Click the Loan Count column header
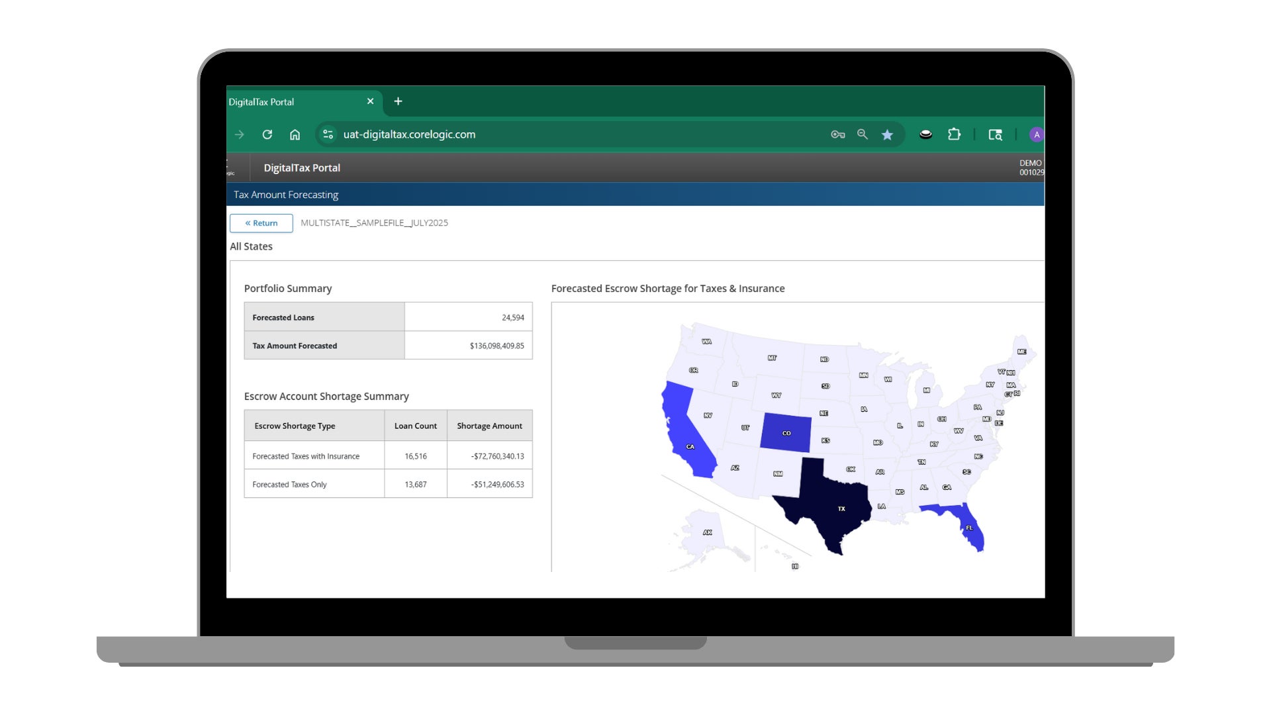The height and width of the screenshot is (715, 1271). 415,426
